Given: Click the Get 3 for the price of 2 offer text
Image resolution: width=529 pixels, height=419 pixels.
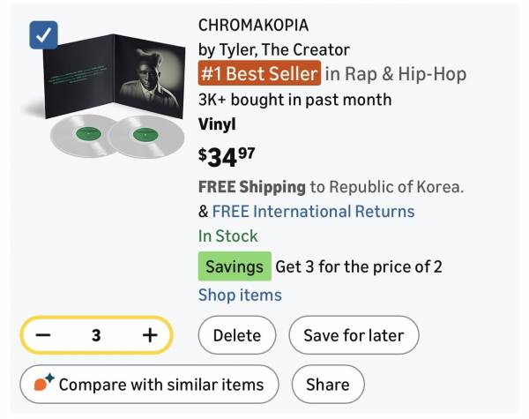Looking at the screenshot, I should [359, 266].
